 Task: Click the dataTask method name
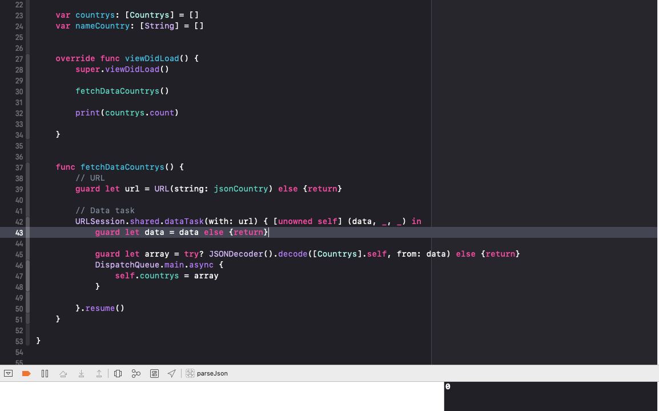pyautogui.click(x=184, y=221)
